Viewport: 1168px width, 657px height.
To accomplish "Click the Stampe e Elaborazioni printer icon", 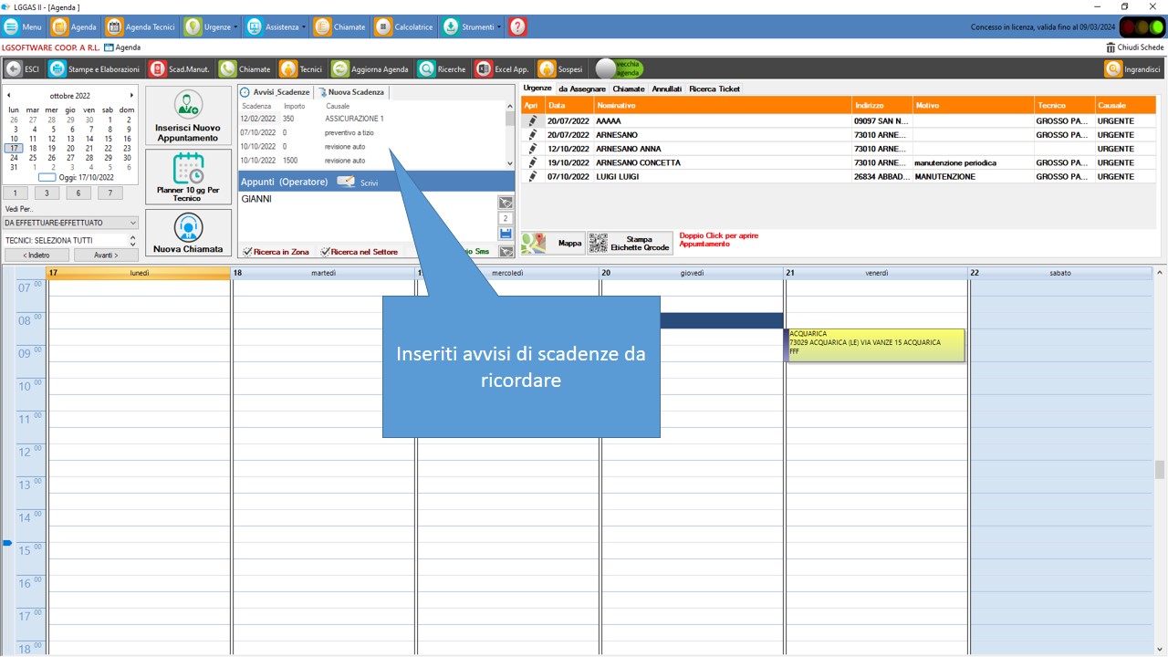I will click(57, 69).
